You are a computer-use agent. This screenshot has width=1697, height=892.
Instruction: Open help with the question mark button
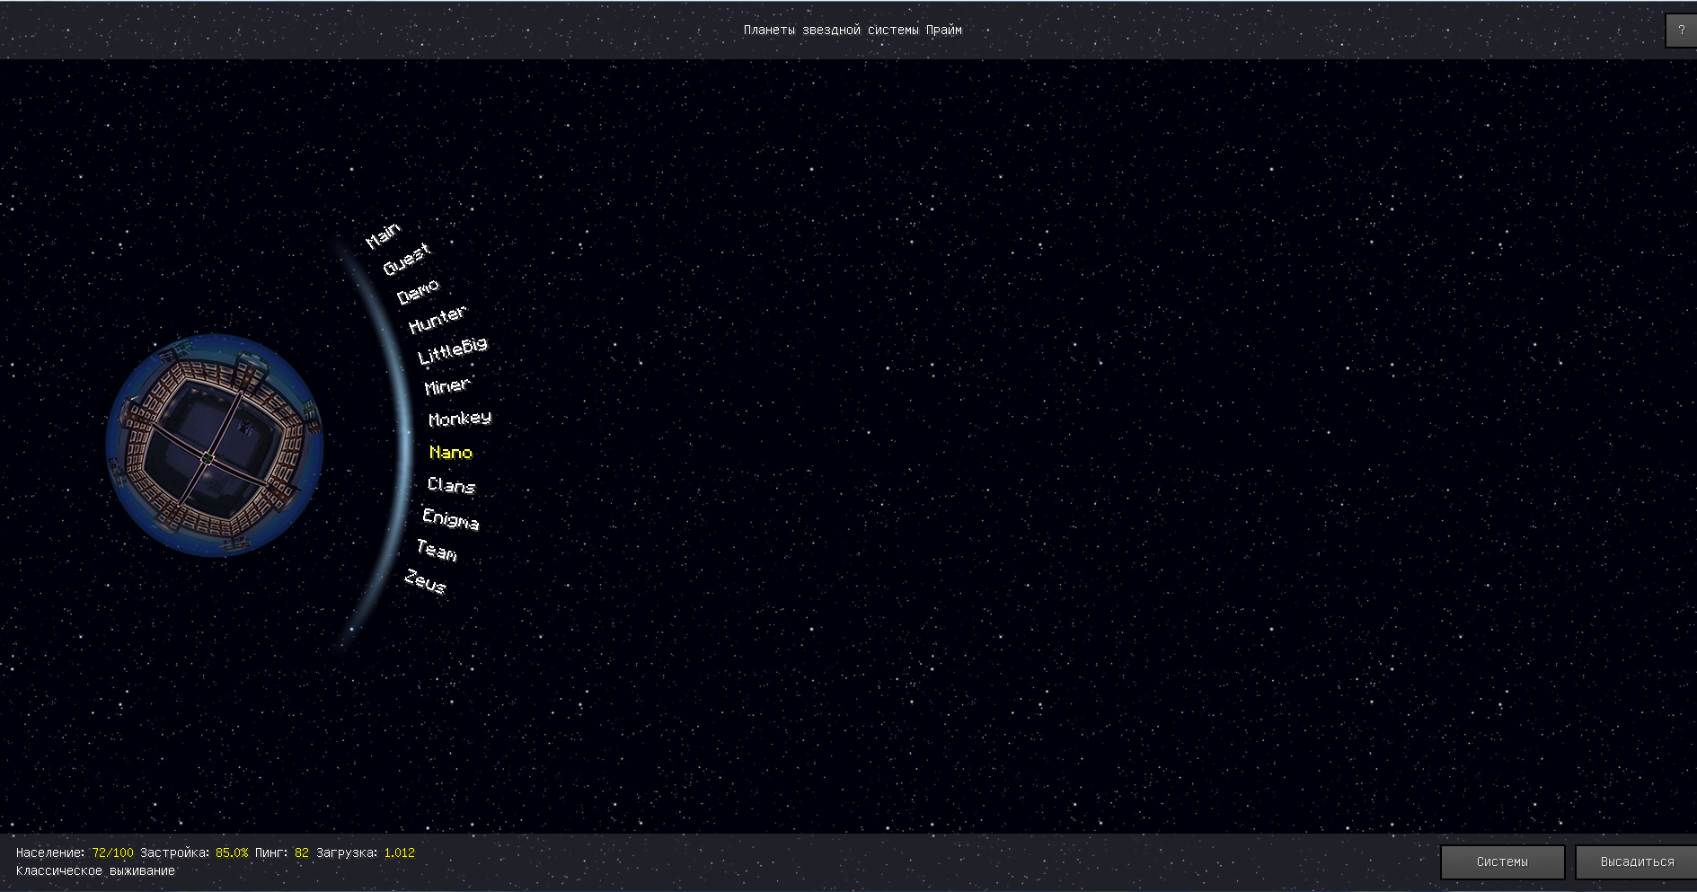(x=1681, y=31)
